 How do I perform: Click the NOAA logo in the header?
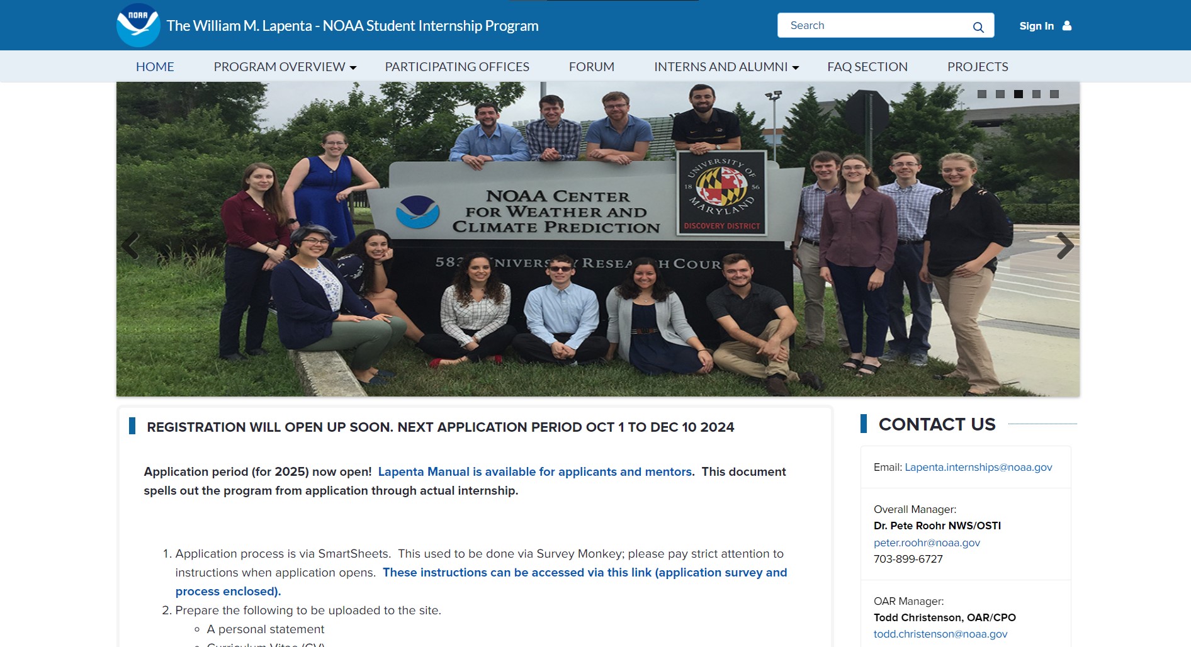pyautogui.click(x=138, y=25)
